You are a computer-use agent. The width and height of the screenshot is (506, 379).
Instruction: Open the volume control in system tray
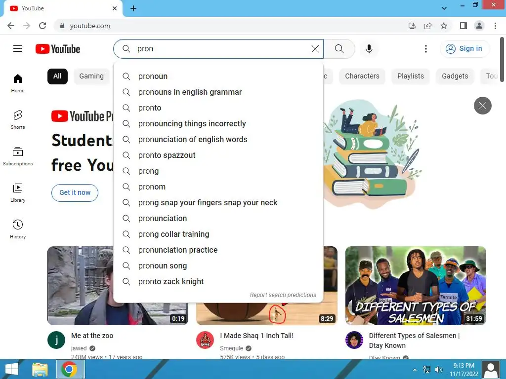(439, 369)
